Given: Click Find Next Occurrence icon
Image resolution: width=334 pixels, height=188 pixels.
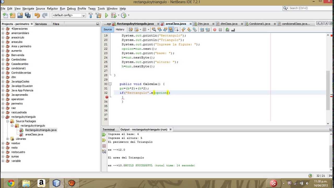Looking at the screenshot, I should coord(165,30).
